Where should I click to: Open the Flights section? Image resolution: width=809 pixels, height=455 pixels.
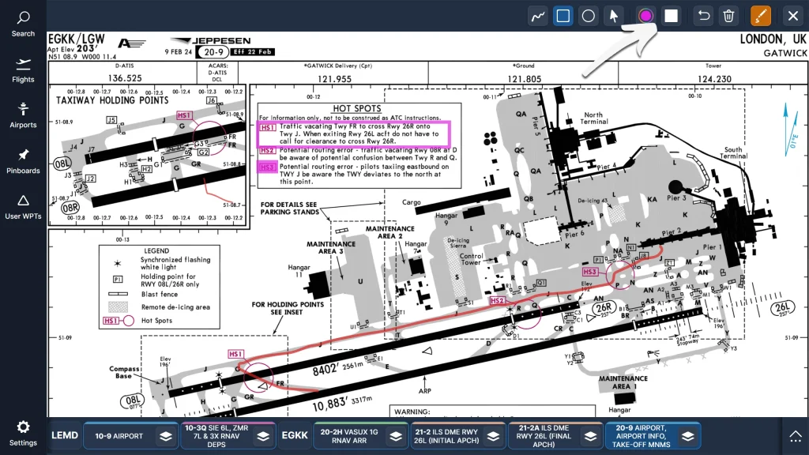[x=23, y=70]
